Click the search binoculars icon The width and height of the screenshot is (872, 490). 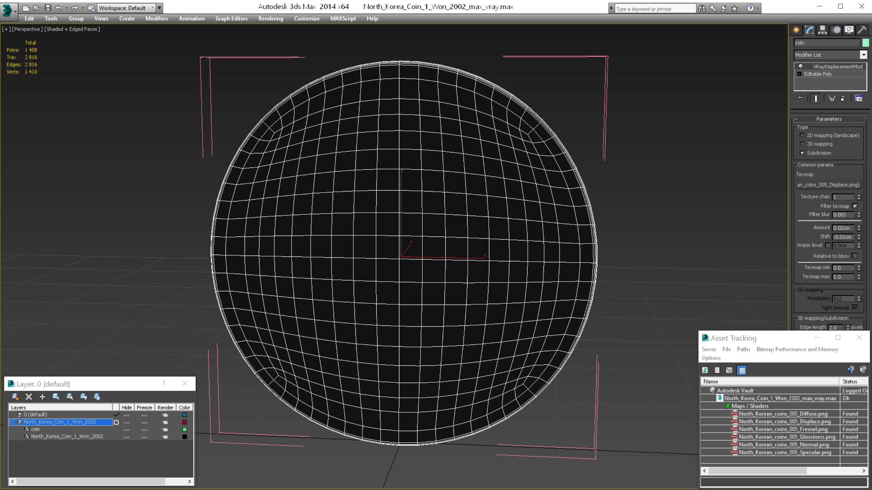[702, 8]
